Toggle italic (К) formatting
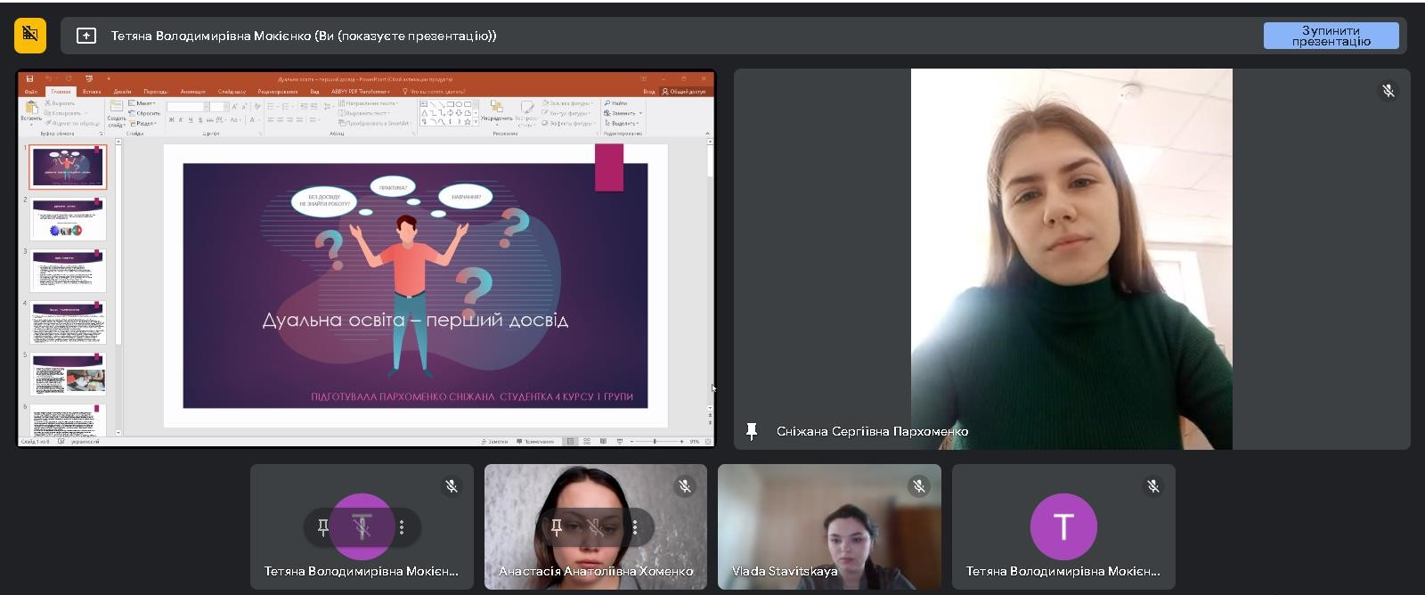Image resolution: width=1425 pixels, height=595 pixels. tap(181, 119)
